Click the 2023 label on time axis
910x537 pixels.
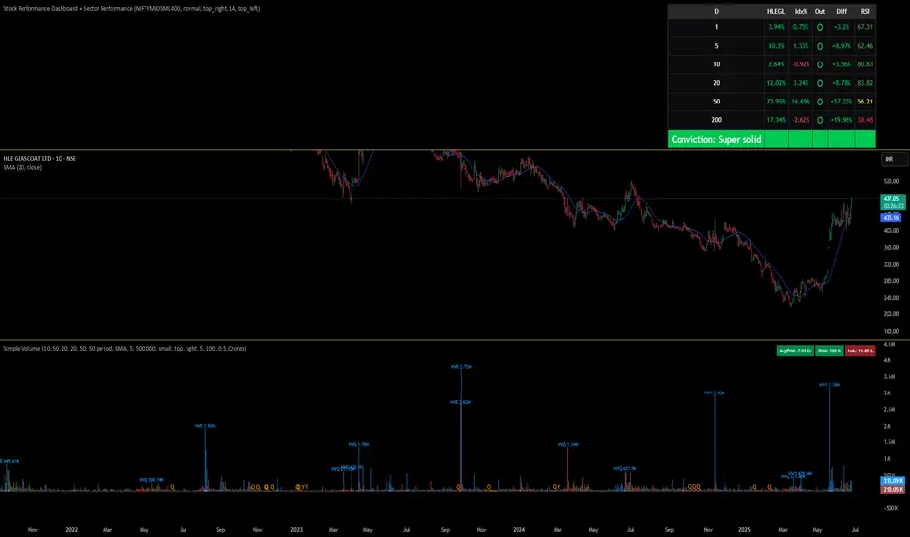tap(296, 530)
